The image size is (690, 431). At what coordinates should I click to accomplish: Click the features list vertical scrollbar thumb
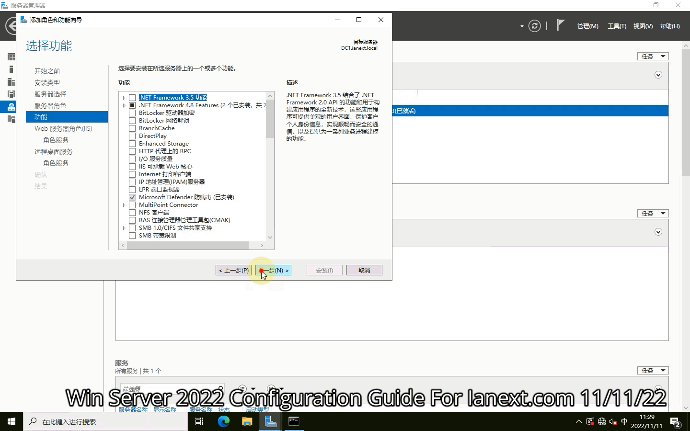270,119
